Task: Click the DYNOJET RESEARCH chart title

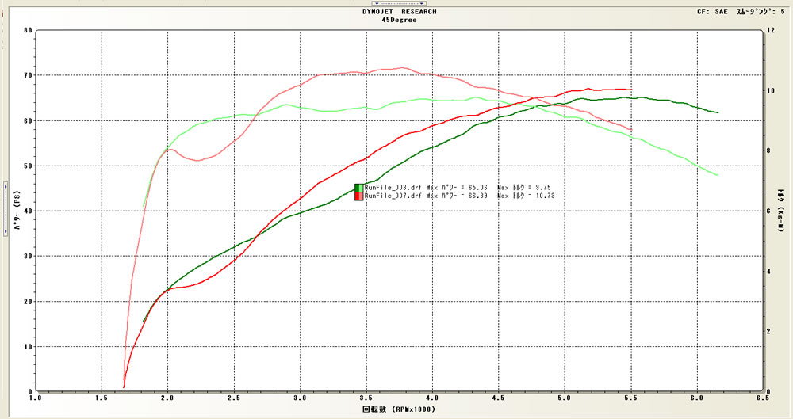Action: click(398, 13)
